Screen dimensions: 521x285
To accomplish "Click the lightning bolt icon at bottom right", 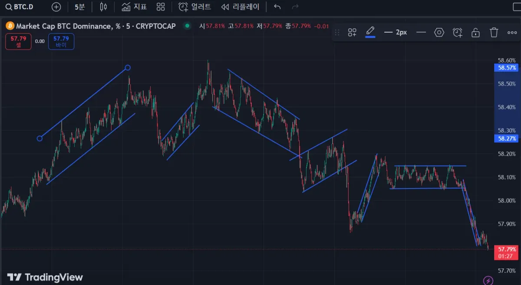I will tap(488, 280).
